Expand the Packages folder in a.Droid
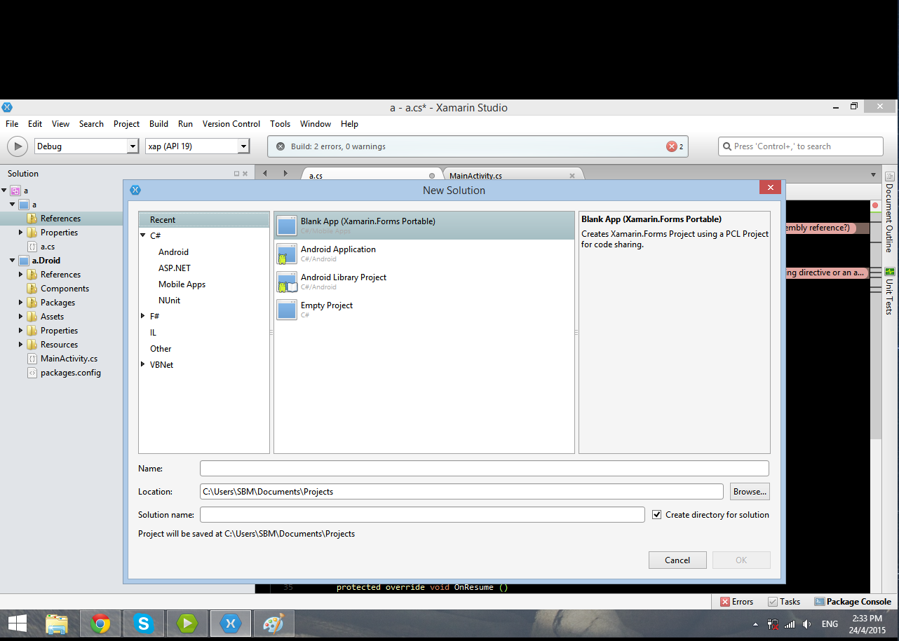899x641 pixels. [21, 303]
